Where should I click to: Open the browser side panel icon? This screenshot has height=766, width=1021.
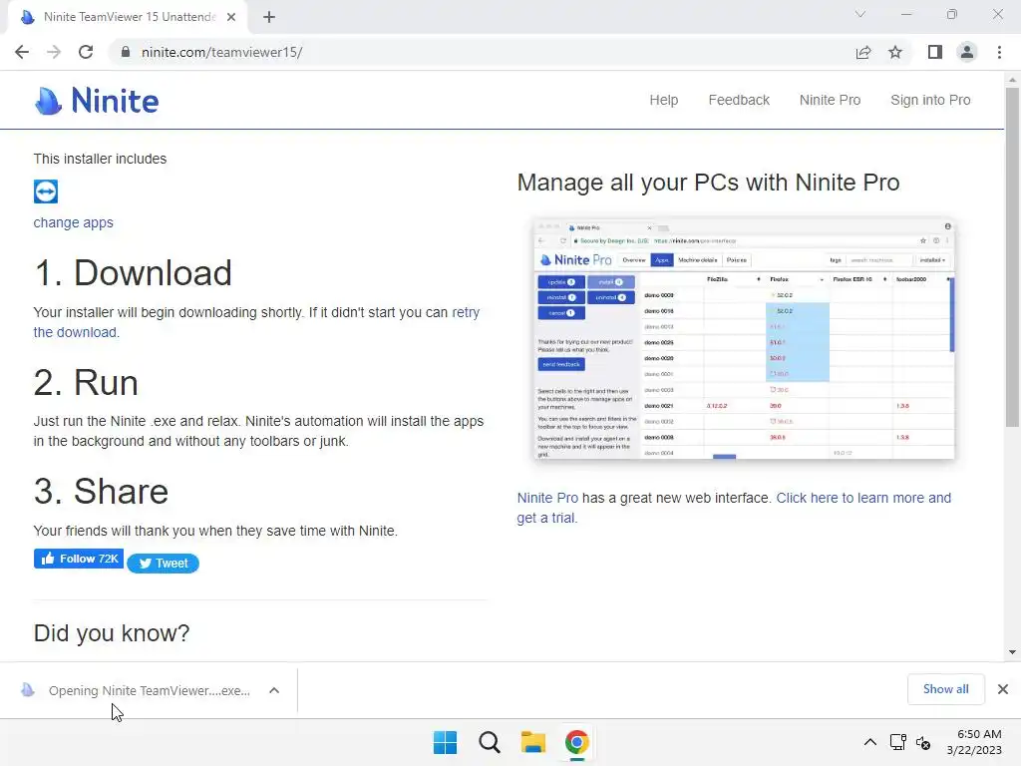(935, 52)
